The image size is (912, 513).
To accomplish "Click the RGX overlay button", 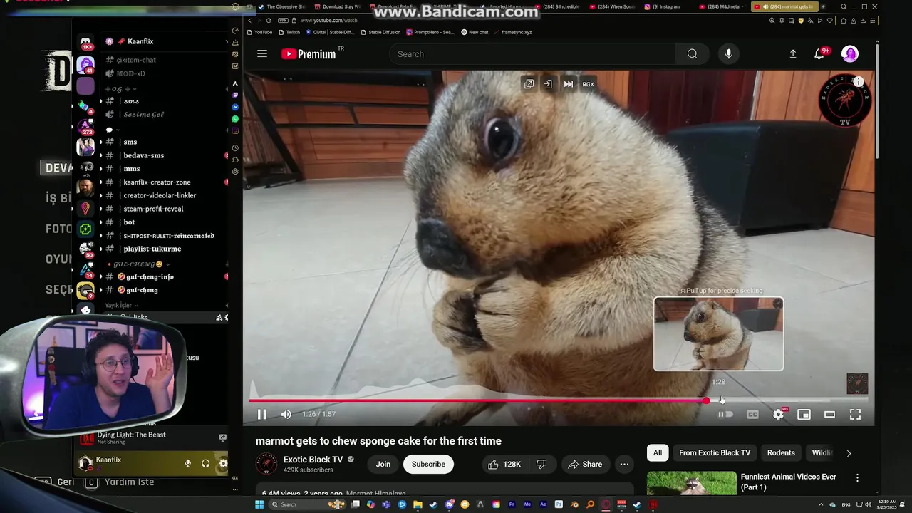I will (588, 84).
